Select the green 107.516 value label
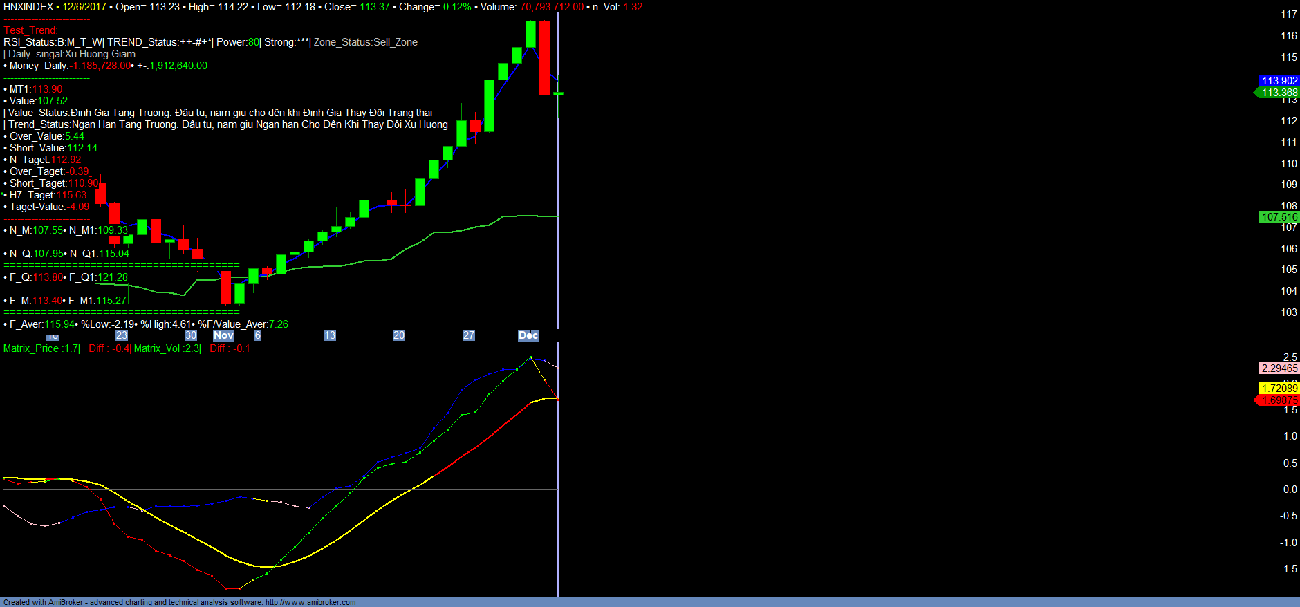This screenshot has height=607, width=1300. point(1279,217)
